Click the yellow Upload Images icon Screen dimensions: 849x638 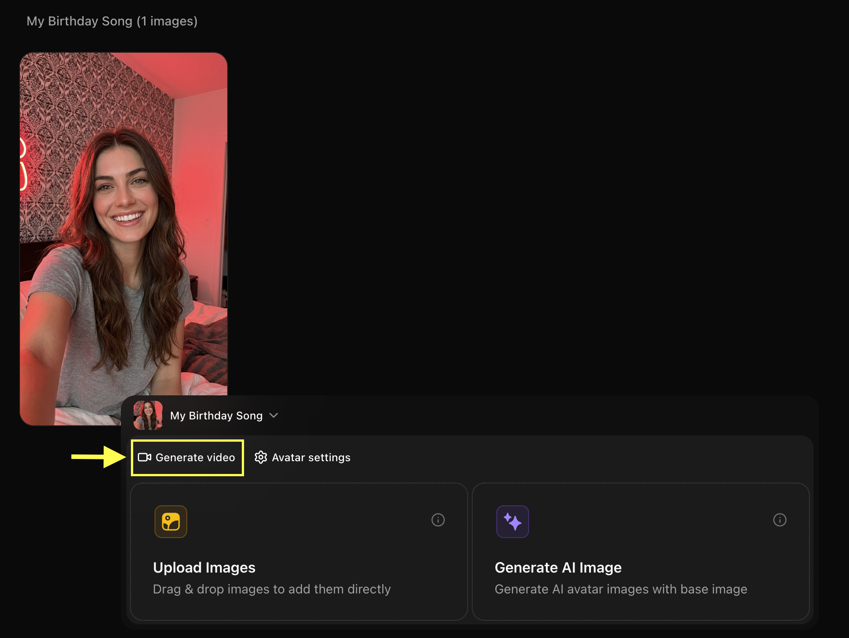tap(171, 522)
